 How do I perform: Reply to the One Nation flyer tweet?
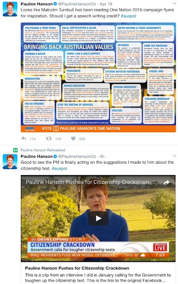pos(24,138)
